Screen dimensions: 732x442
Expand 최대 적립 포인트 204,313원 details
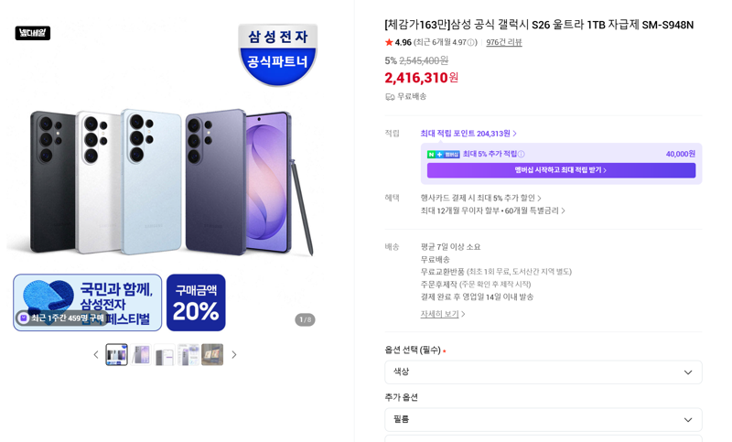coord(468,134)
